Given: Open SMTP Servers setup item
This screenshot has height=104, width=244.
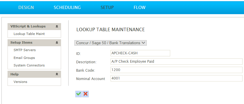Looking at the screenshot, I should [25, 50].
